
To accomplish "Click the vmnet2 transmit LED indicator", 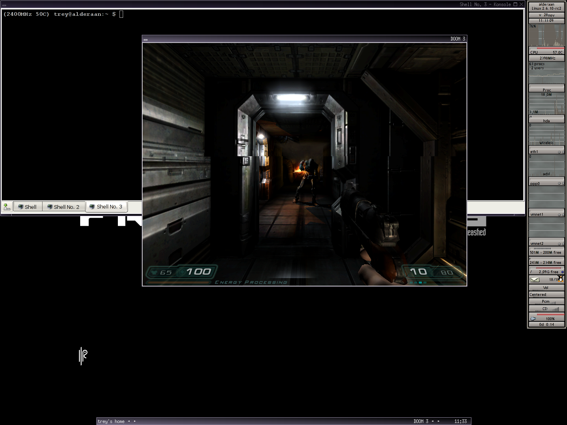I will pyautogui.click(x=563, y=244).
